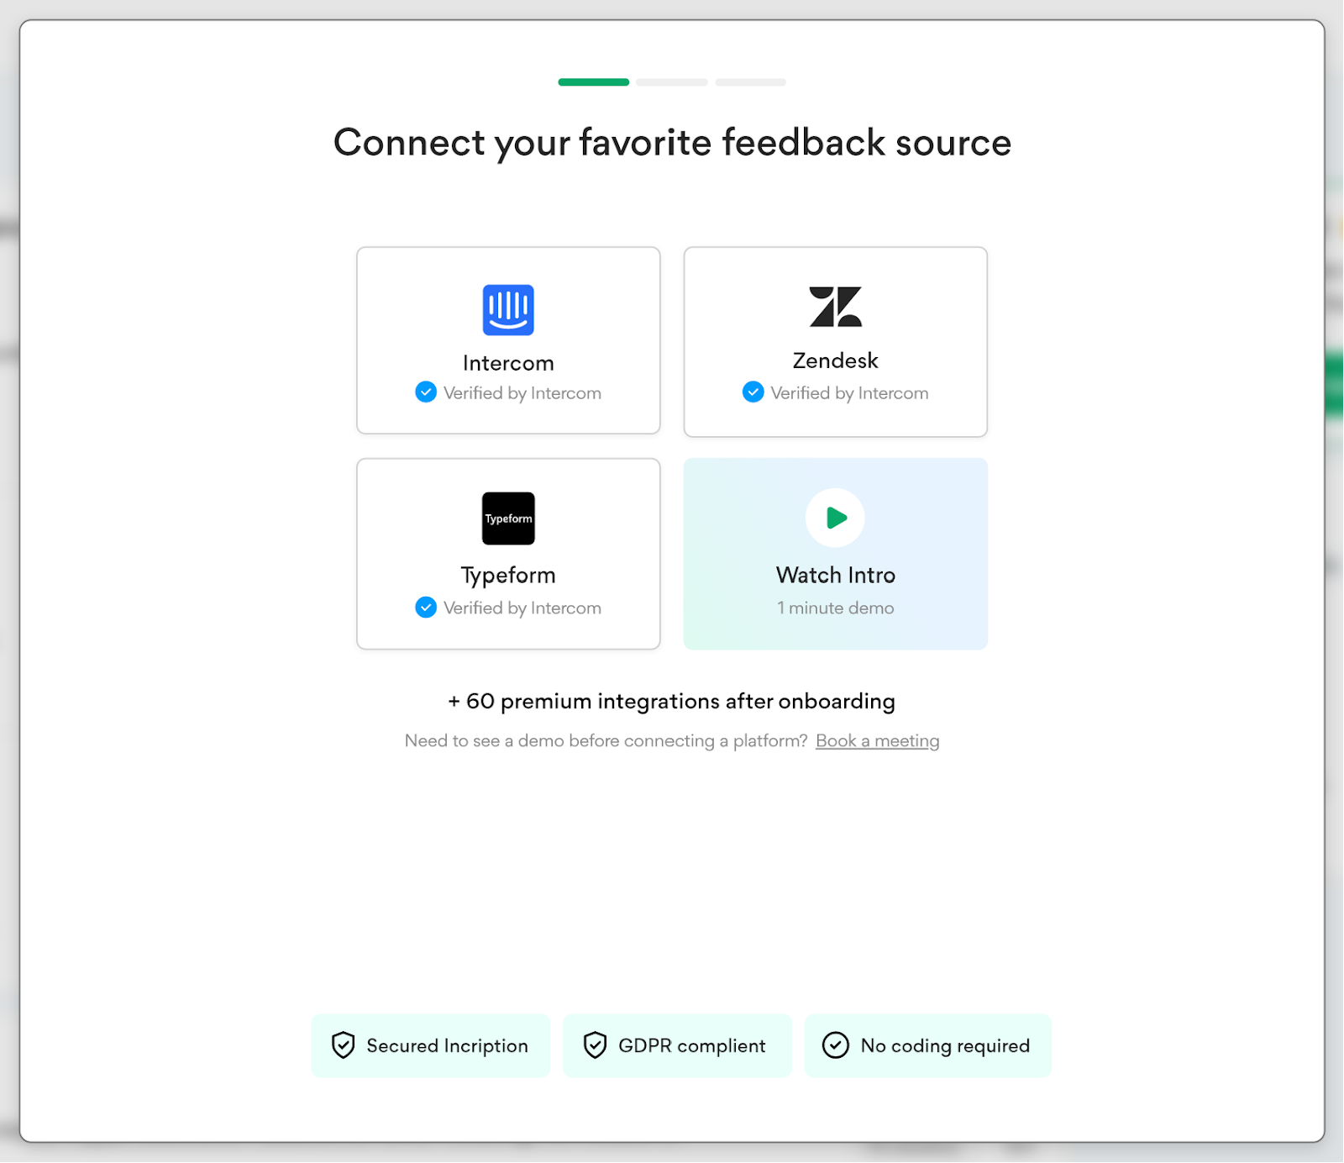The image size is (1344, 1163).
Task: Click 'Verified by Intercom' under Intercom title
Action: 522,393
